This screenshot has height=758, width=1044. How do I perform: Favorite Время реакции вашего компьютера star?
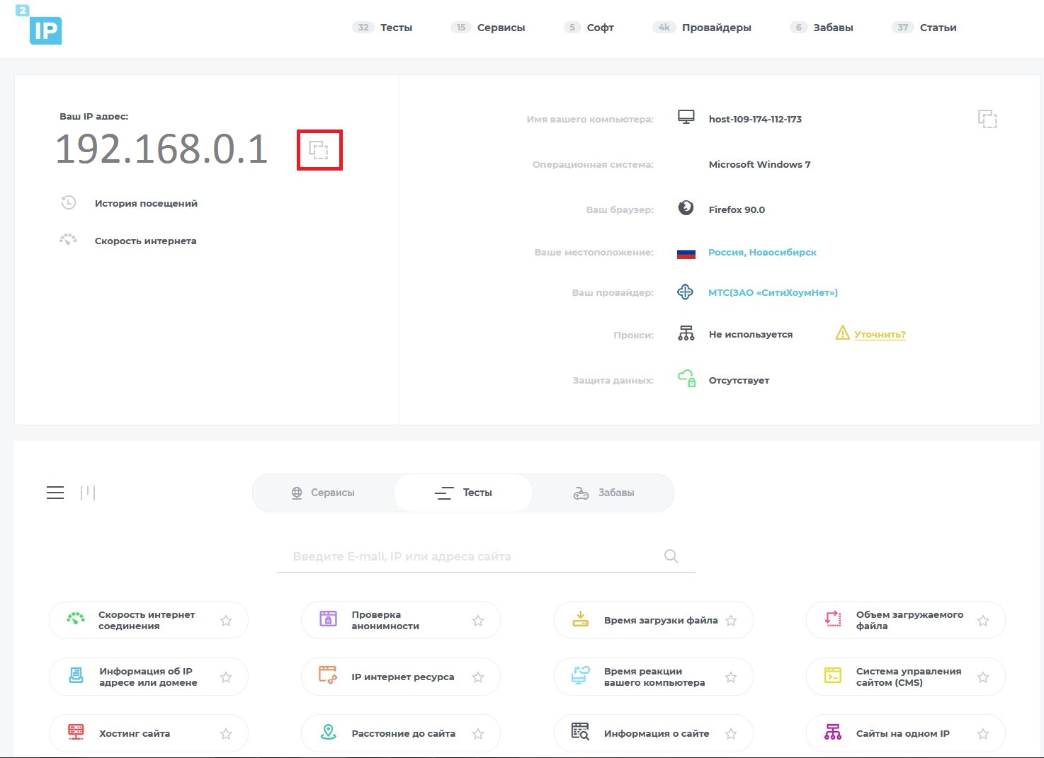click(731, 677)
